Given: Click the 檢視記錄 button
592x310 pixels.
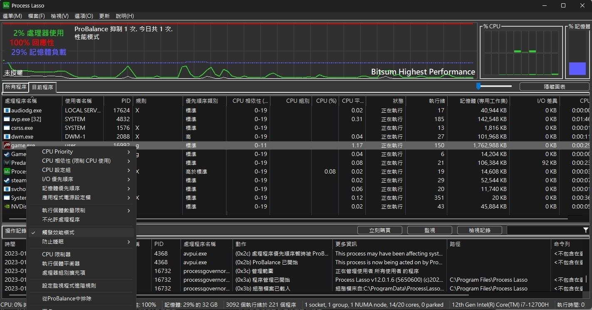Looking at the screenshot, I should click(x=479, y=230).
